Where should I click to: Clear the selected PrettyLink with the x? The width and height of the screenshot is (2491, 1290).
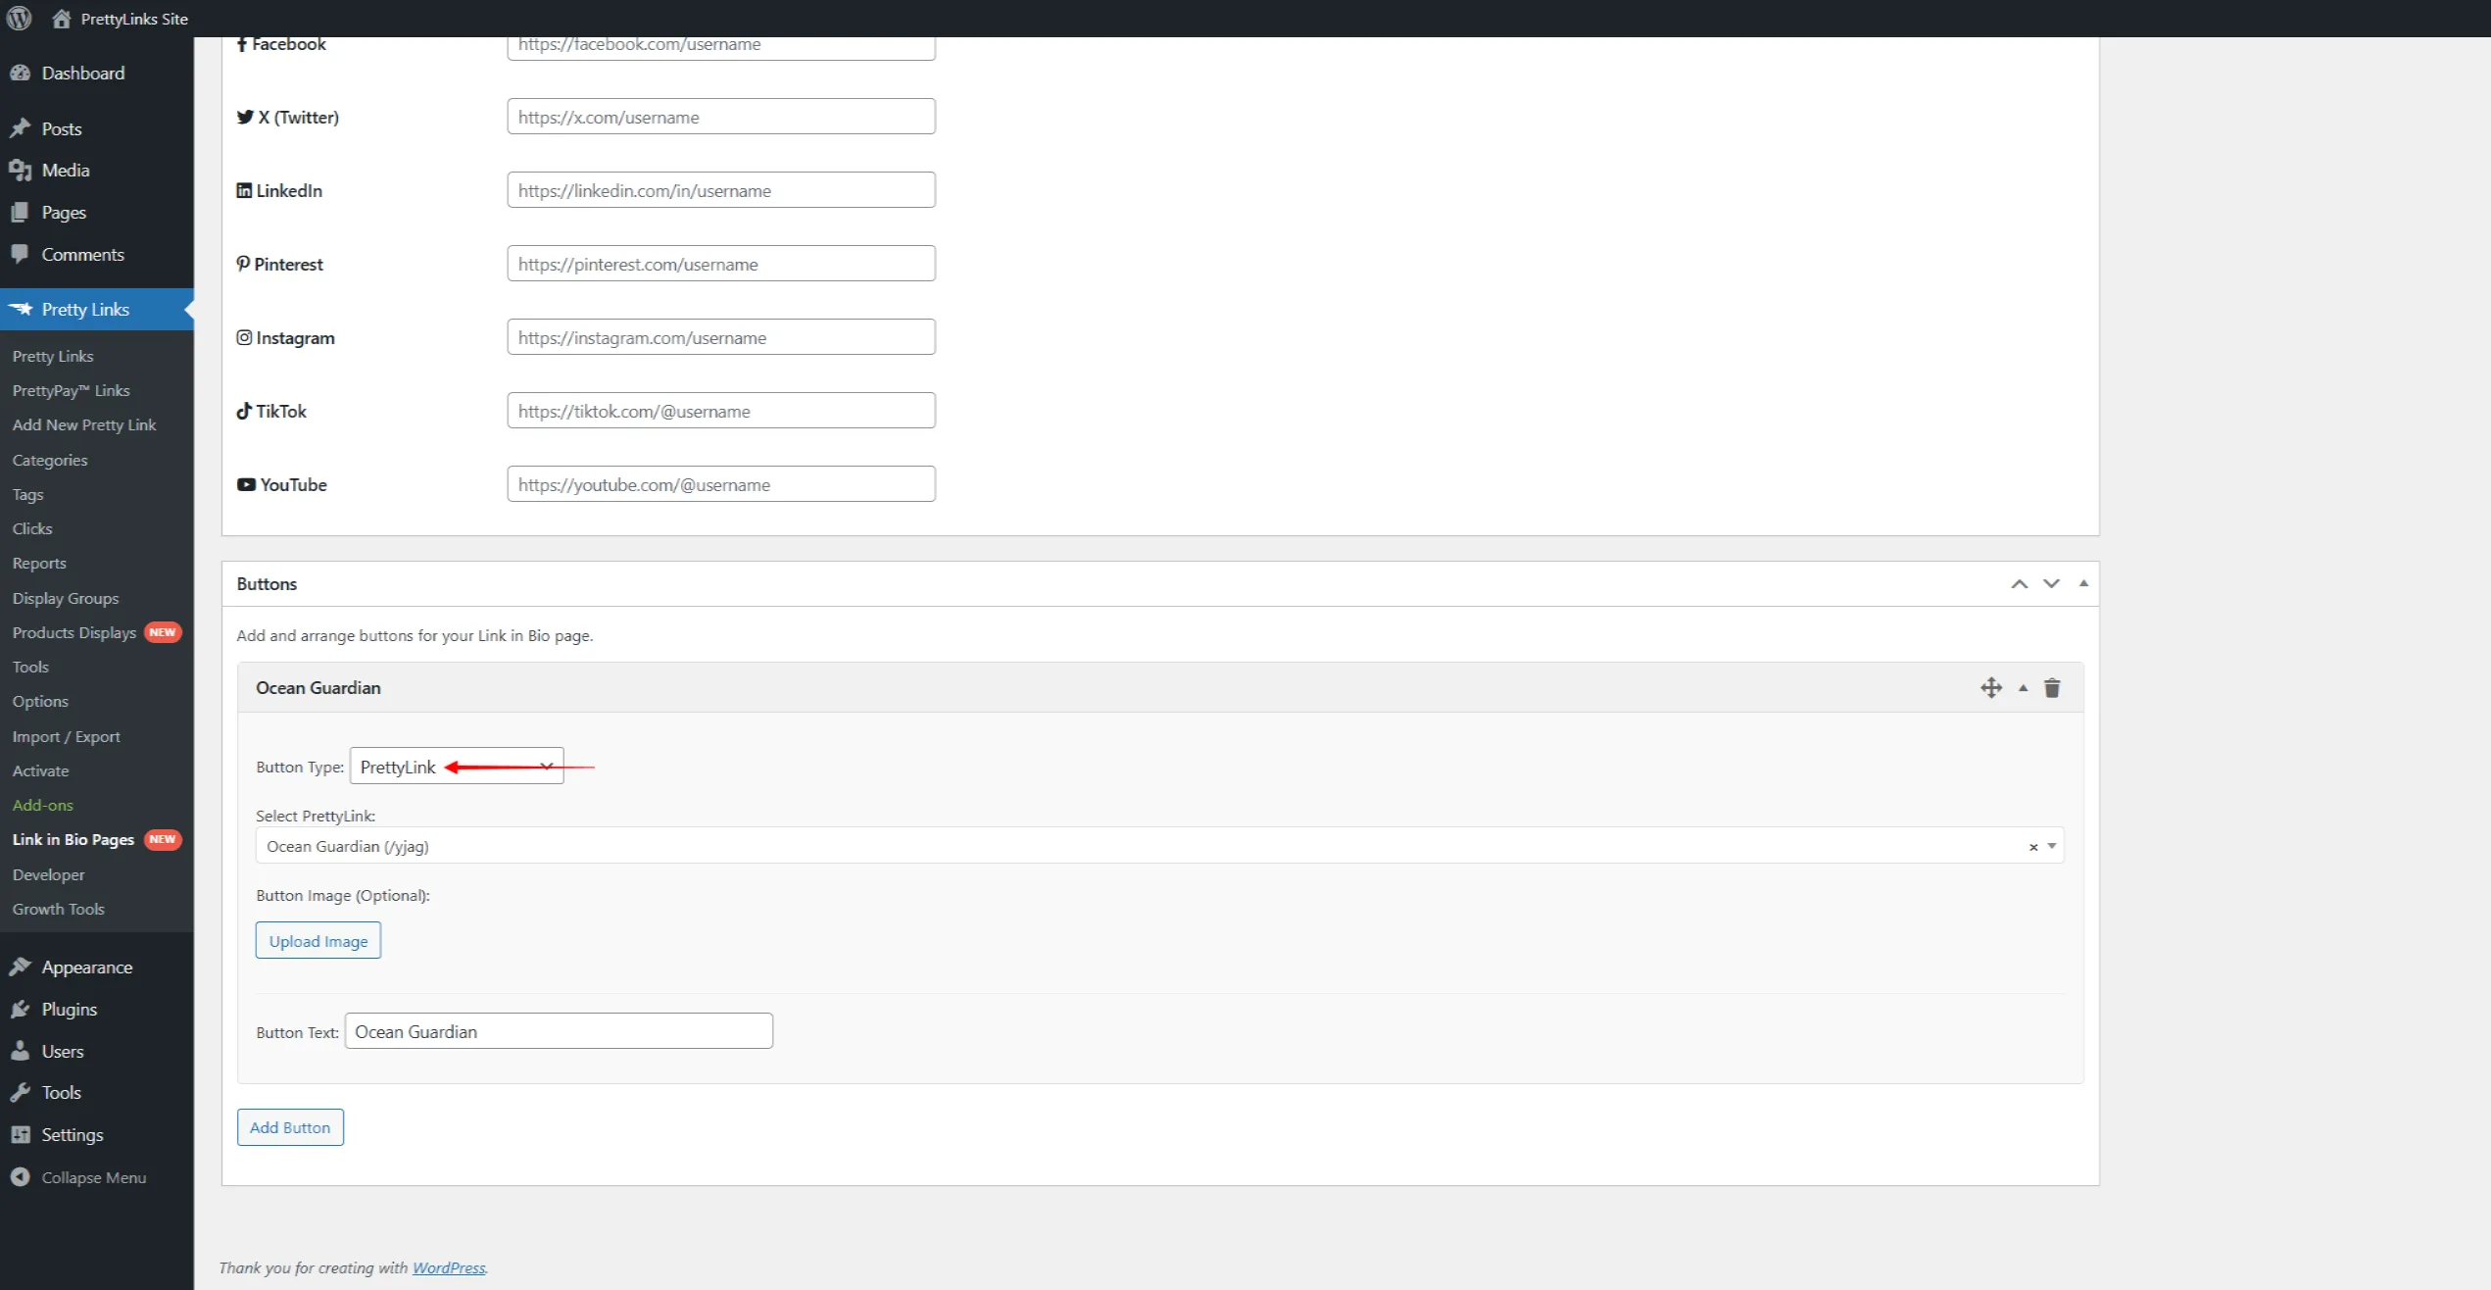(2032, 847)
